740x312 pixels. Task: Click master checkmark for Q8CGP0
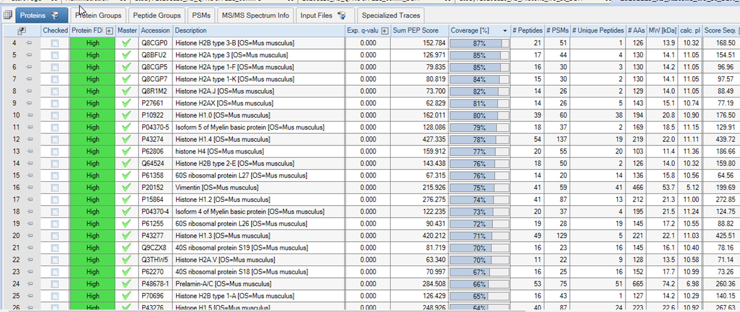[x=126, y=43]
